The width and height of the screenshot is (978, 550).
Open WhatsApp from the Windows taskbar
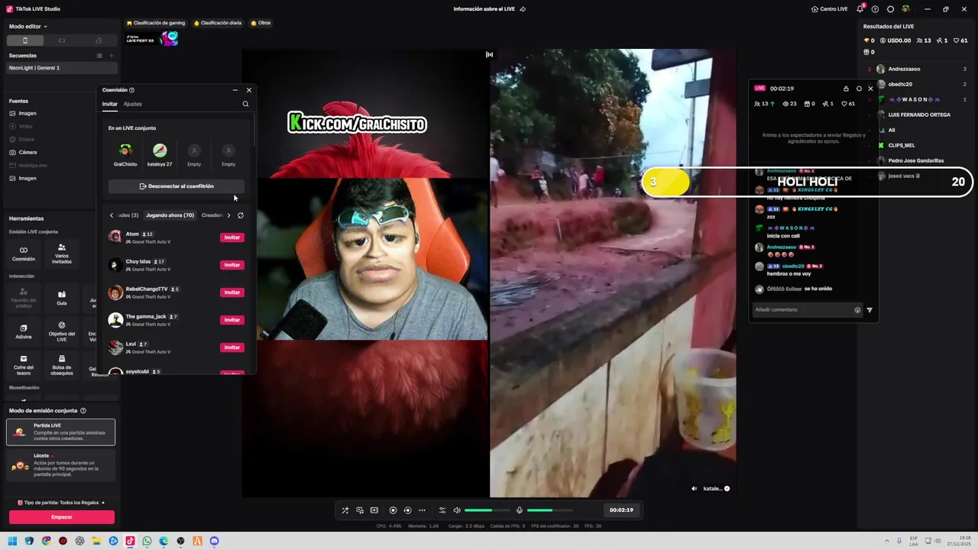click(x=147, y=541)
